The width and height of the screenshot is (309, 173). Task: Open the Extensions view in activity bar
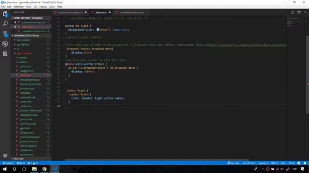[5, 53]
